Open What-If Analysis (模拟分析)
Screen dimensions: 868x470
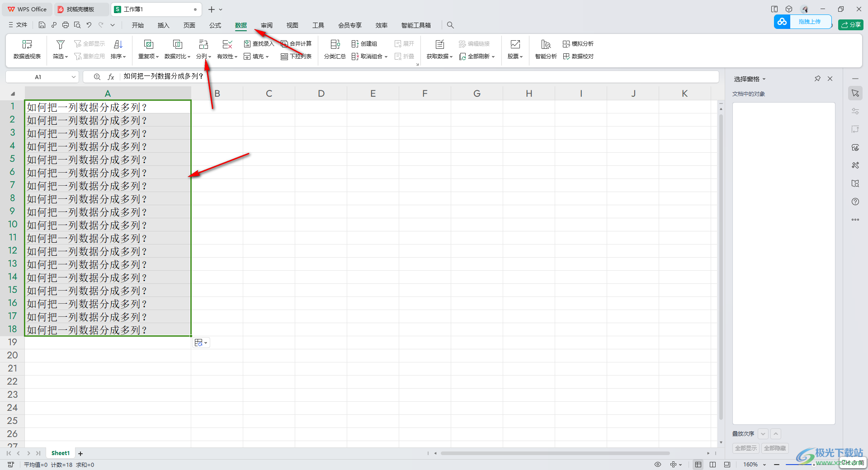(578, 43)
